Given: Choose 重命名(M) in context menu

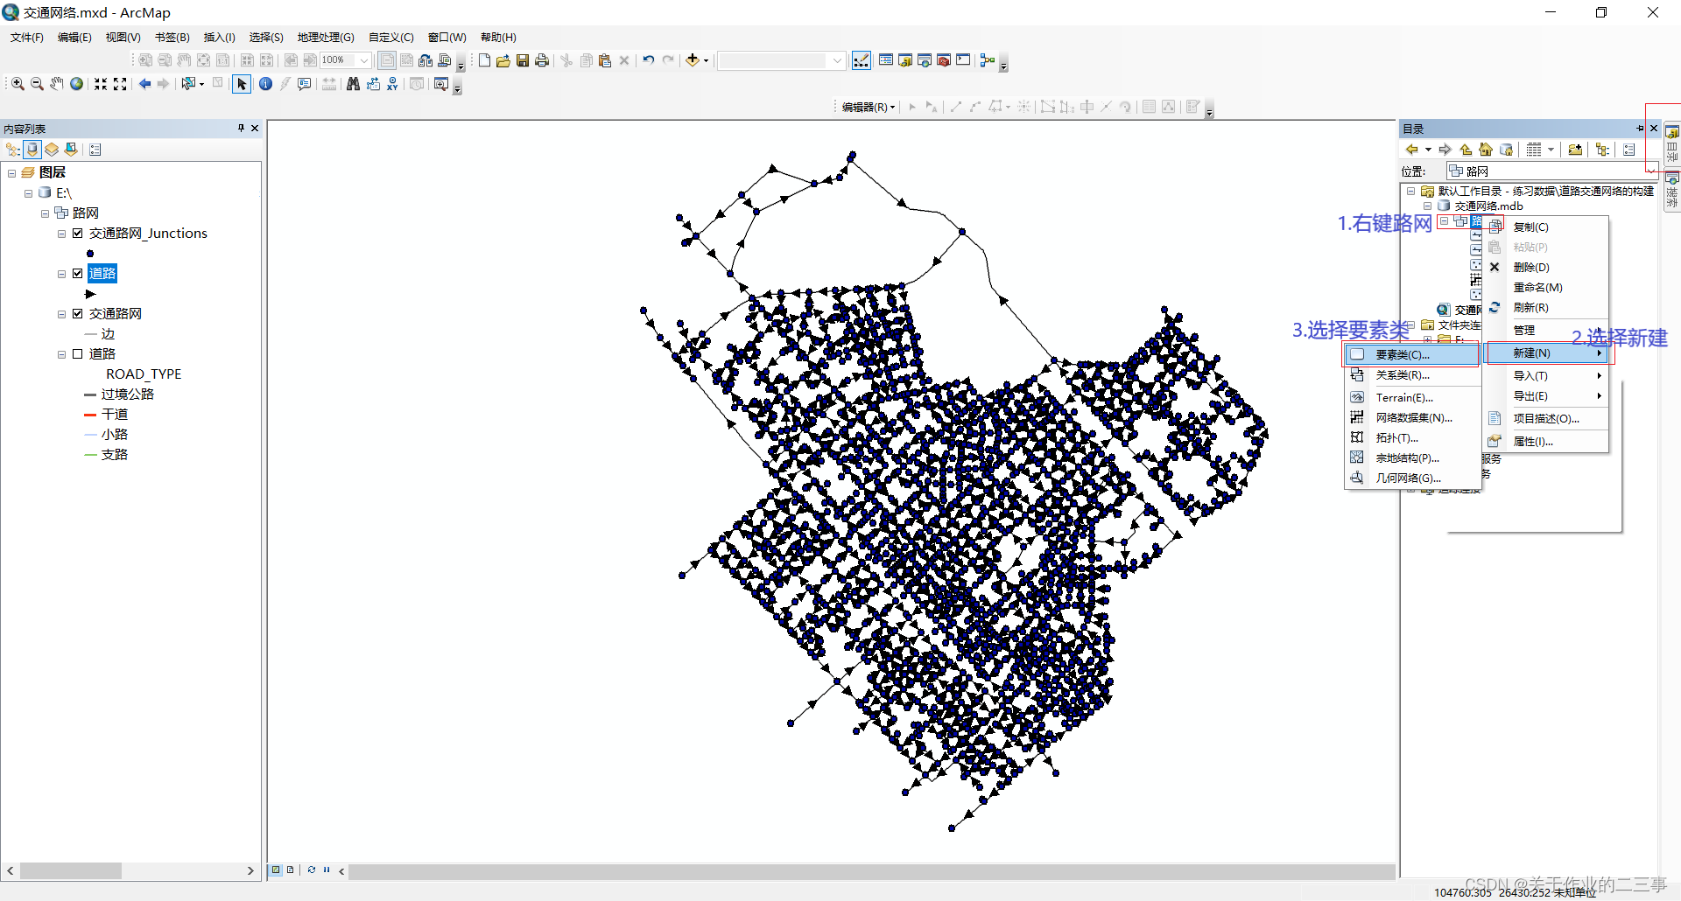Looking at the screenshot, I should pos(1547,287).
